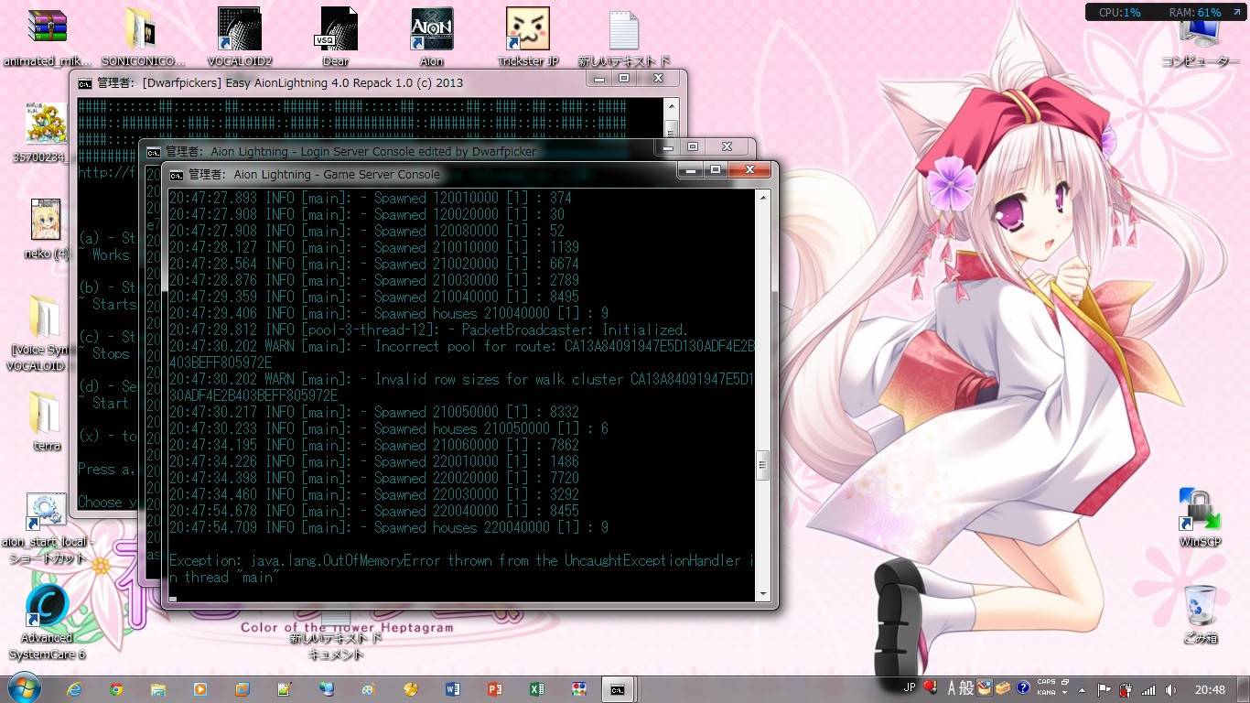Open the Computer (コンピューター) desktop icon
The height and width of the screenshot is (703, 1250).
(x=1200, y=41)
